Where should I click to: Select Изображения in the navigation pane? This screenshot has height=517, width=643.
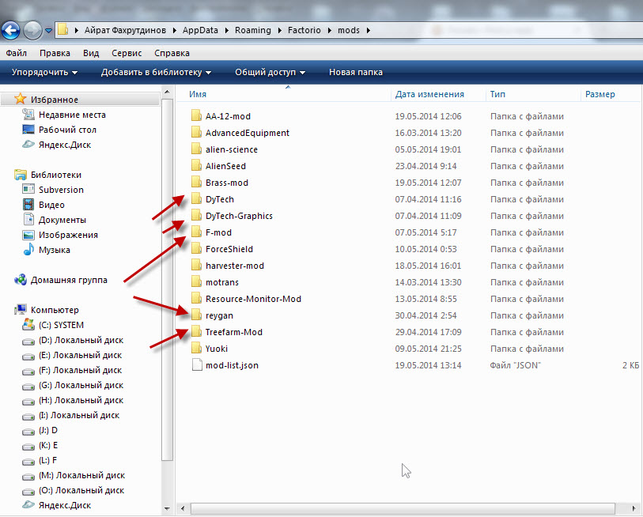click(x=68, y=235)
